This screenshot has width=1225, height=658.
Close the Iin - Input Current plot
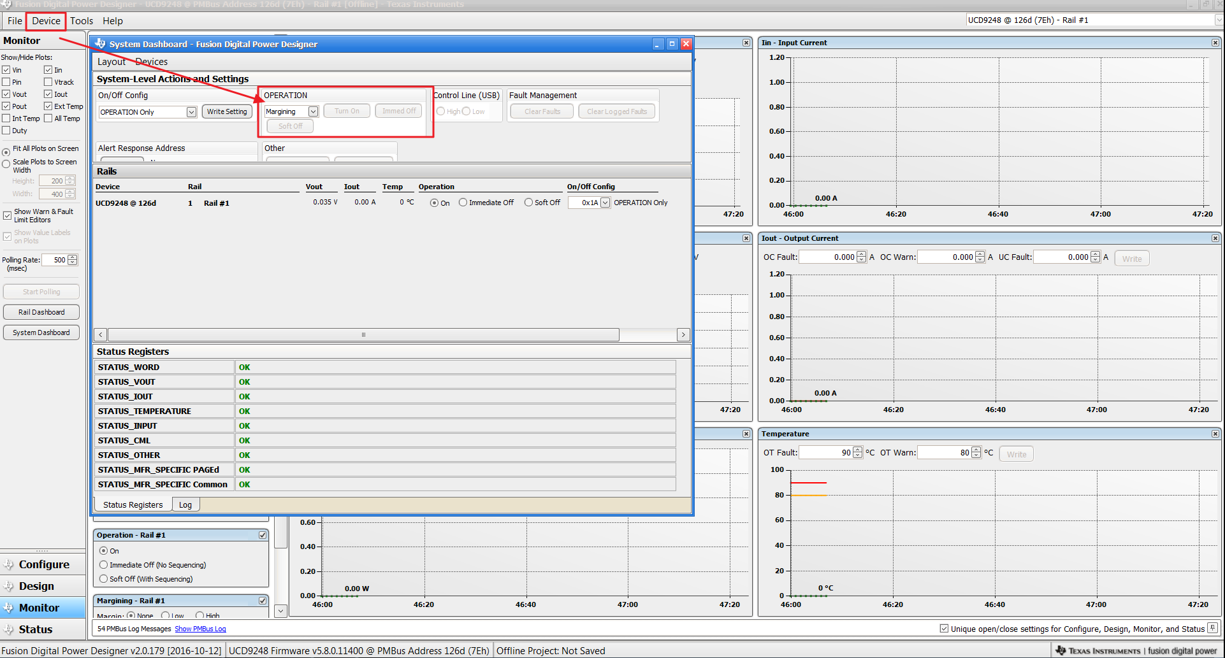1215,43
